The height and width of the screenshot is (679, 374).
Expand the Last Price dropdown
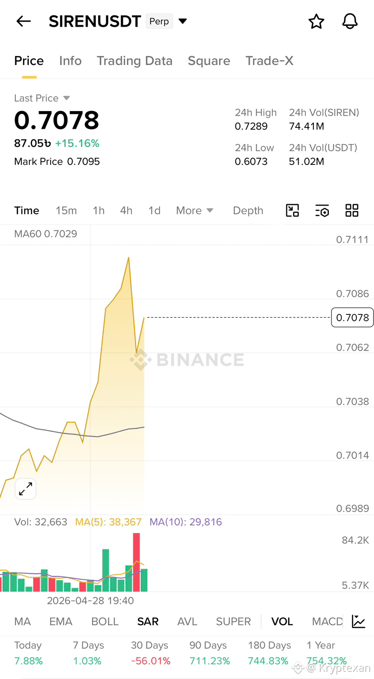(66, 98)
